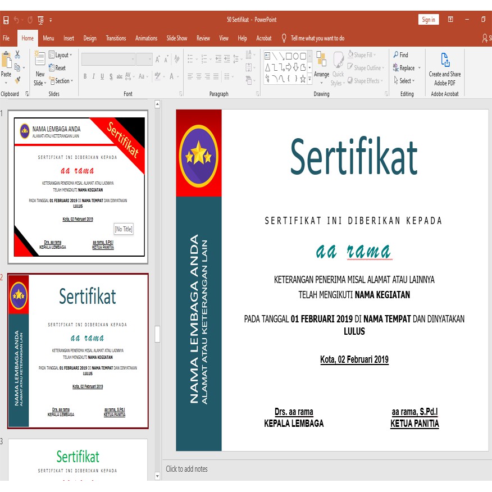Switch to the Design ribbon tab
492x492 pixels.
click(x=90, y=38)
